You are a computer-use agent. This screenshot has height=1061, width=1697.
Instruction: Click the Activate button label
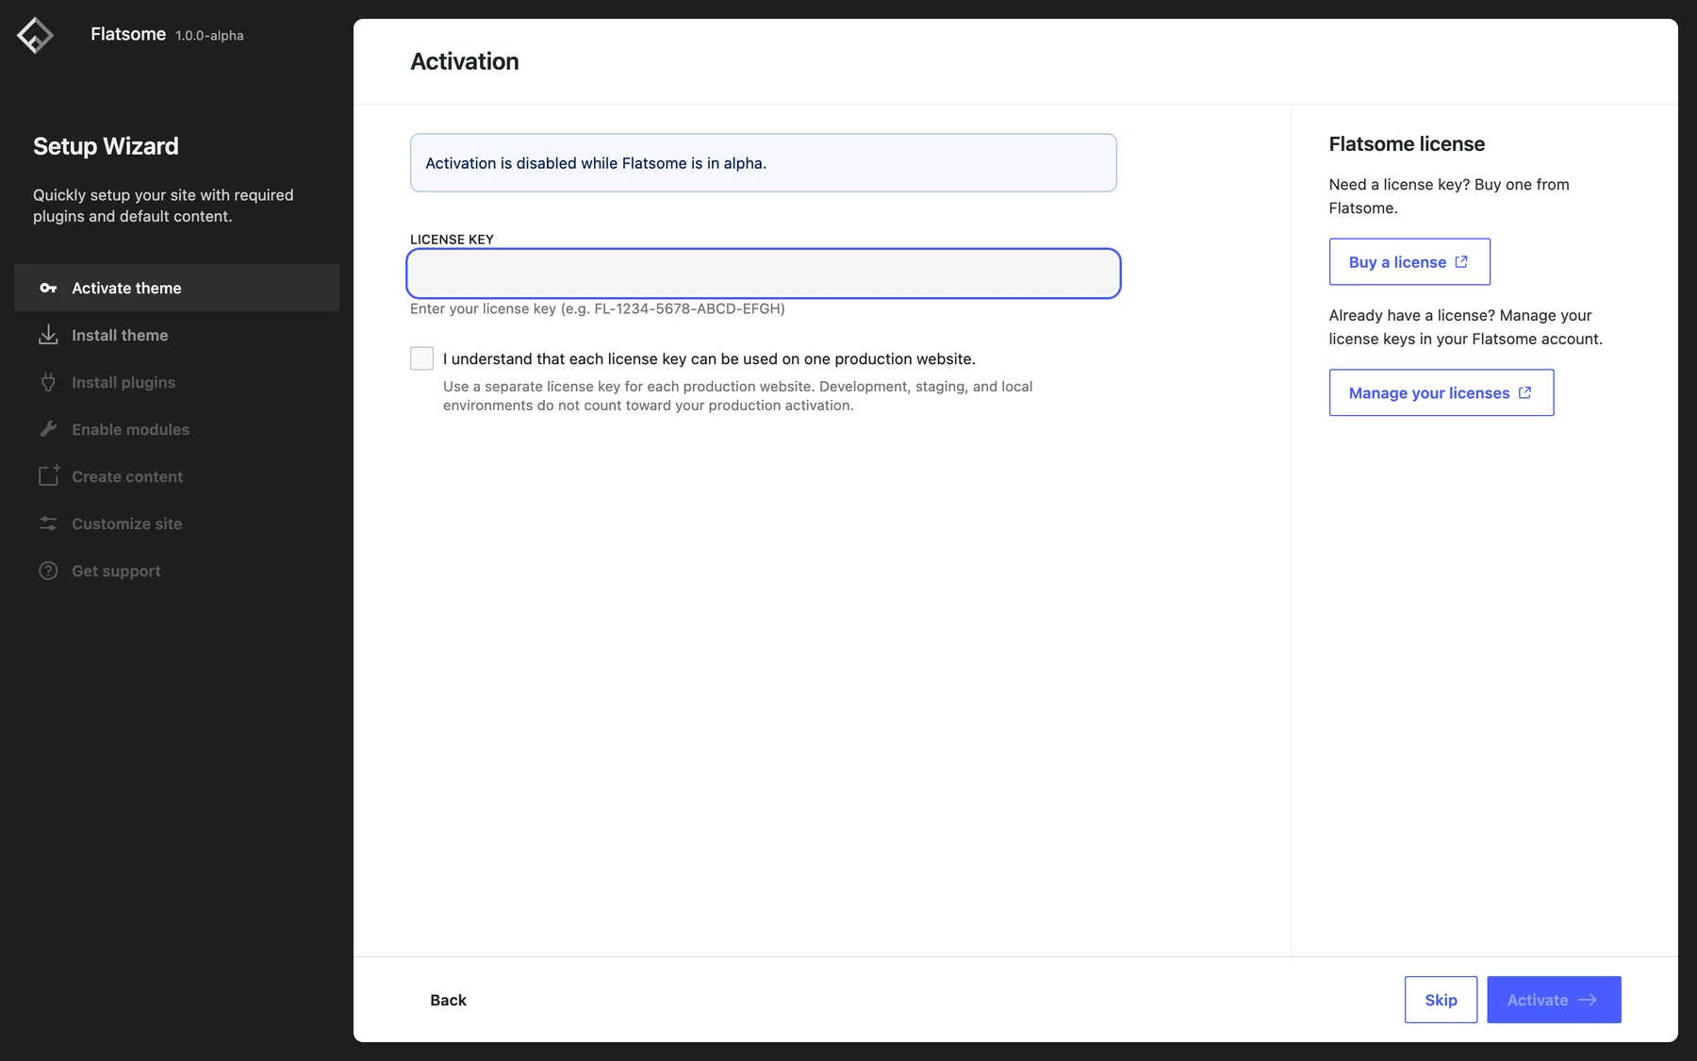[1538, 1000]
